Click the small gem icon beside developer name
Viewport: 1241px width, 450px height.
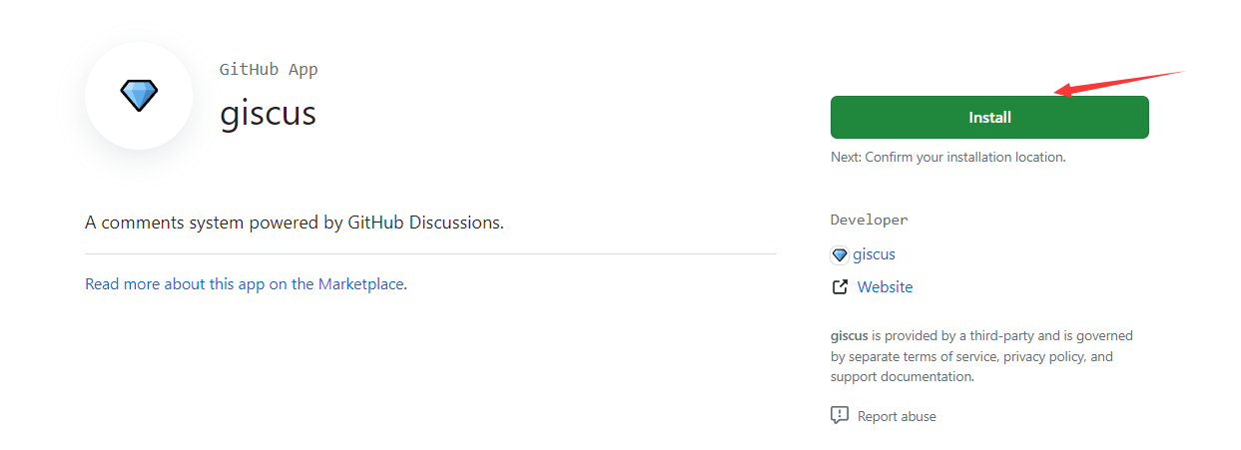tap(840, 255)
